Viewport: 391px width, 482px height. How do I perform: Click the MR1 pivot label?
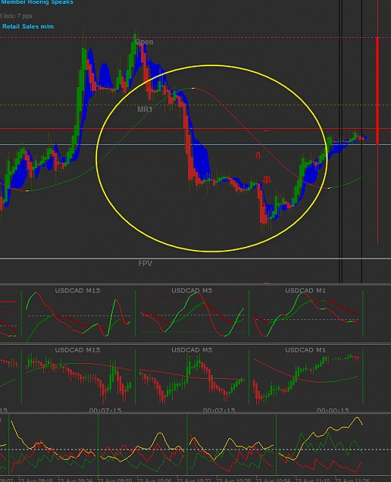(x=144, y=110)
